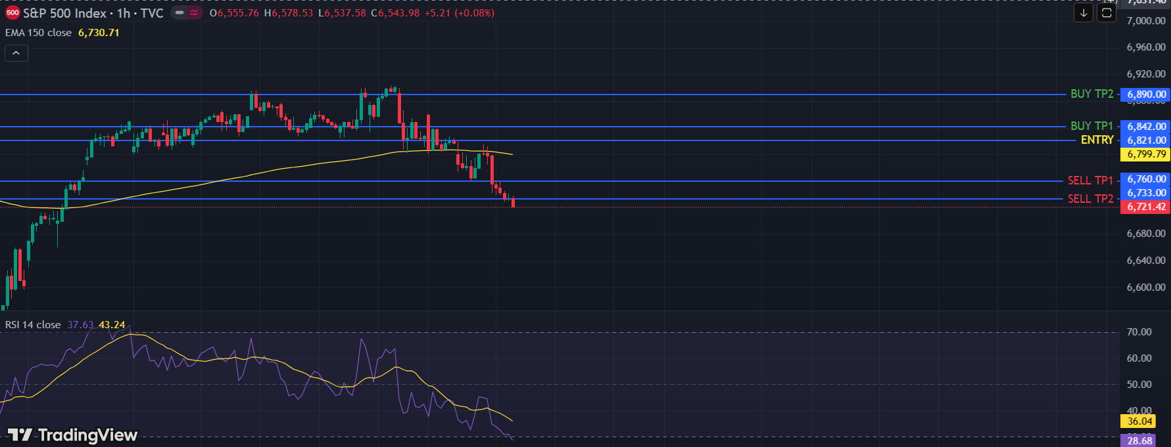Image resolution: width=1171 pixels, height=447 pixels.
Task: Click the S&P 500 red logo icon
Action: pyautogui.click(x=12, y=13)
